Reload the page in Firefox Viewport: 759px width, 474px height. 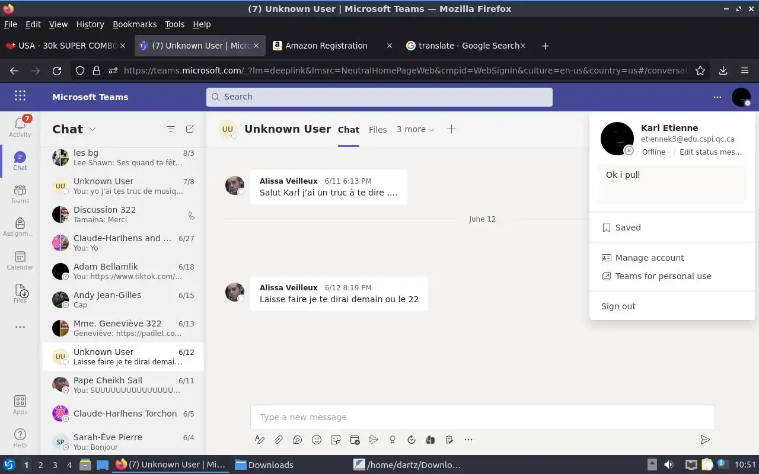(57, 71)
